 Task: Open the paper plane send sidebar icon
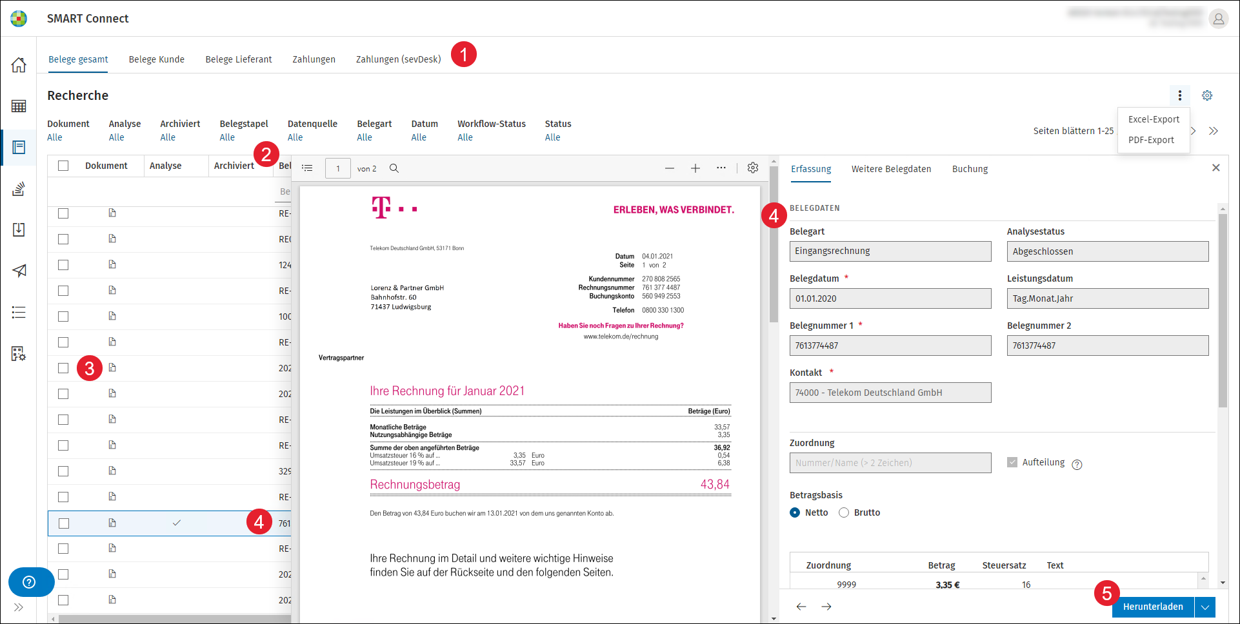click(x=19, y=271)
